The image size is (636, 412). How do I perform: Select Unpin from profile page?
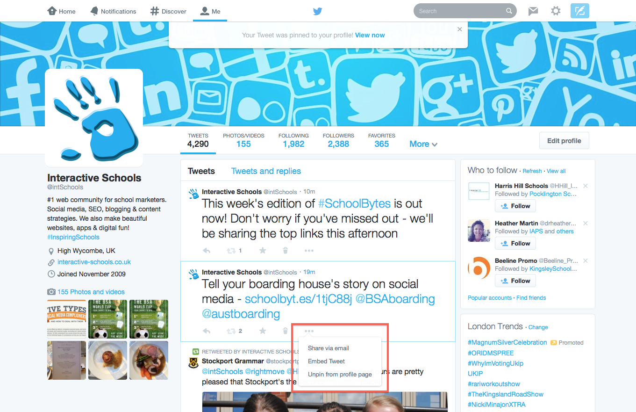point(340,375)
